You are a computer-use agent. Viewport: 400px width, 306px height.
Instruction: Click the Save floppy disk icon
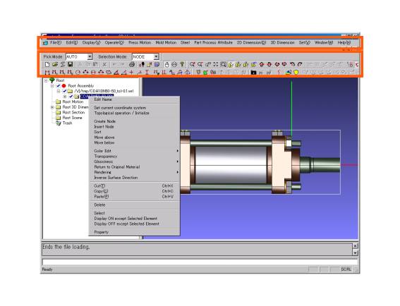coord(70,65)
